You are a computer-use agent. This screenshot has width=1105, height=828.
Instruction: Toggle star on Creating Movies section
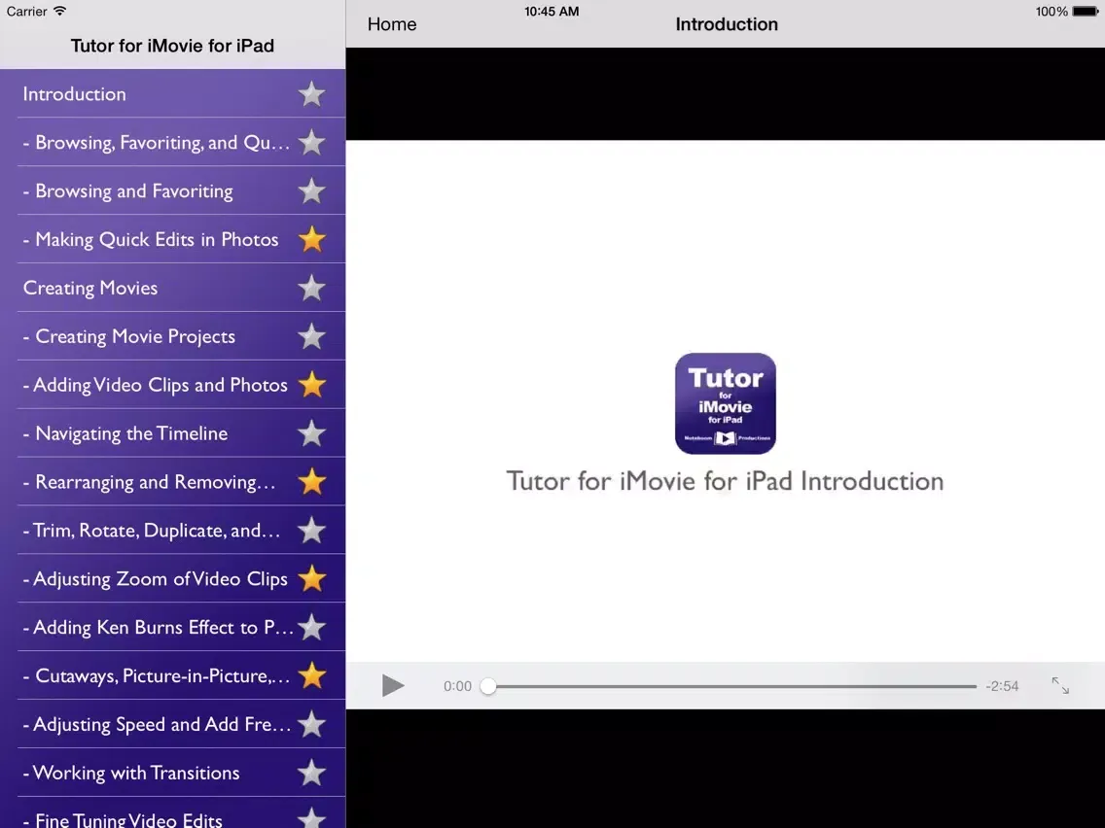pyautogui.click(x=311, y=288)
